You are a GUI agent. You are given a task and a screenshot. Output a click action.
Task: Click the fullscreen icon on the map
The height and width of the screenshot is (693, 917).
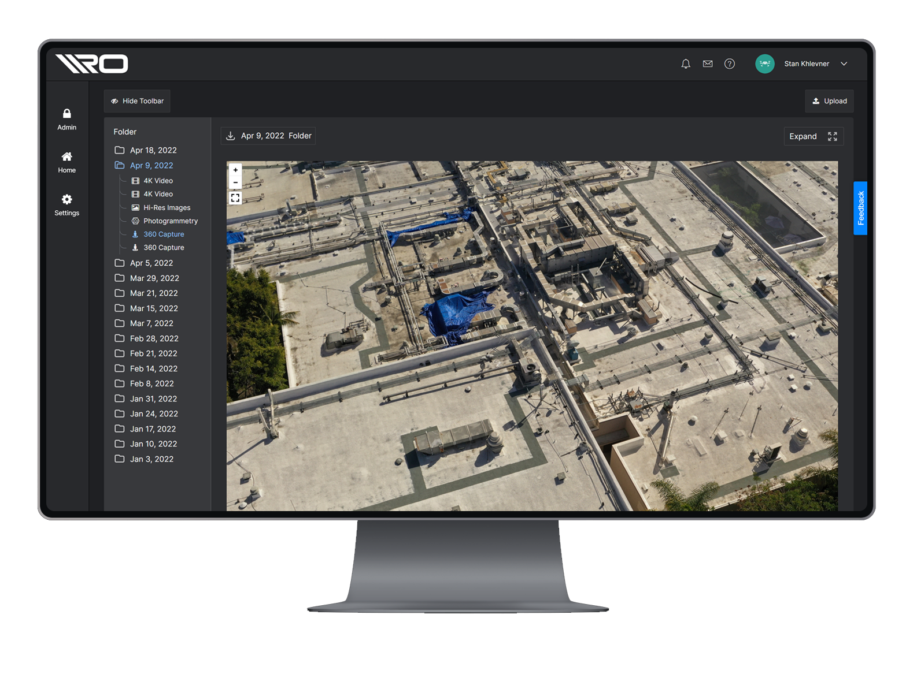click(x=235, y=198)
